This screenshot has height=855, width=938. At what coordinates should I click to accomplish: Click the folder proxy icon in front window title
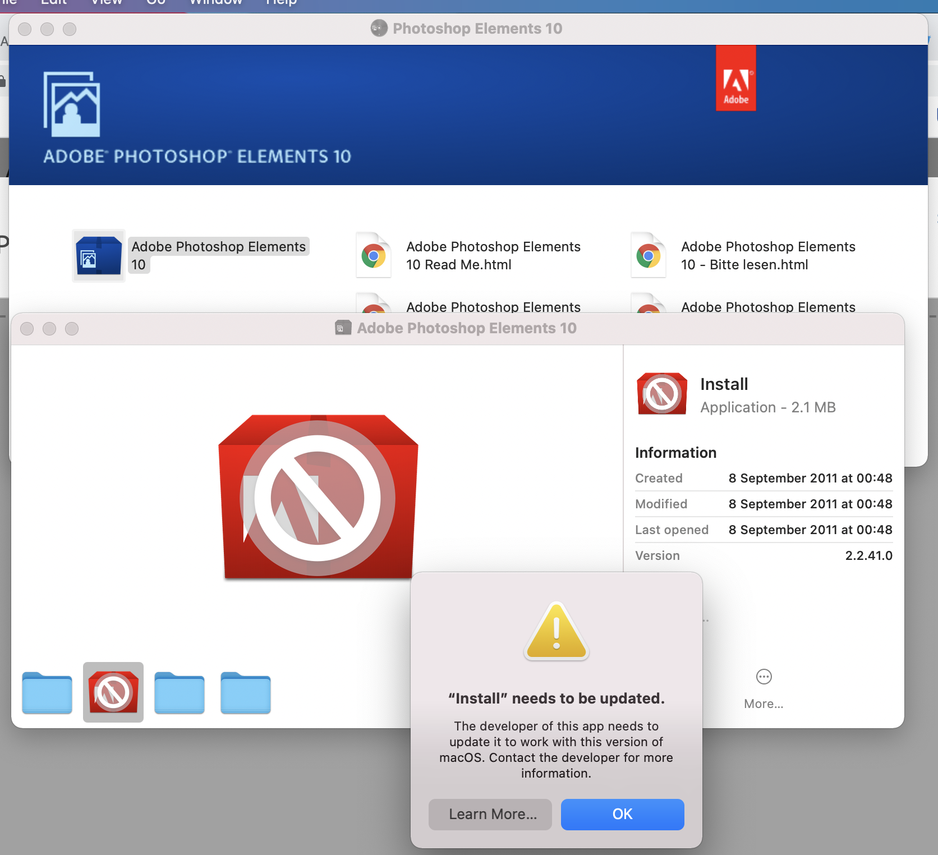(343, 328)
